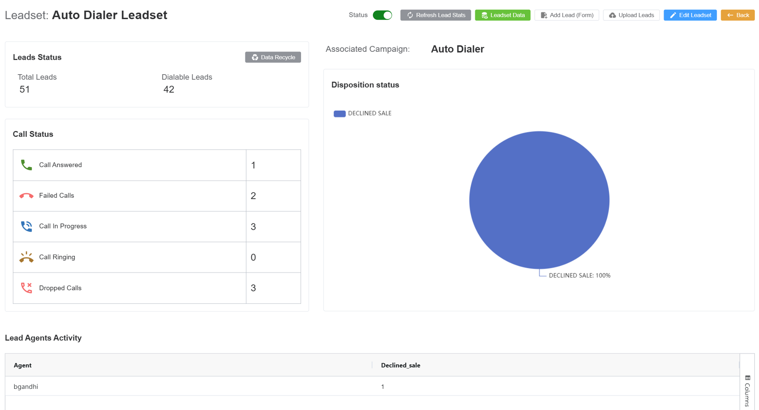The height and width of the screenshot is (410, 759).
Task: Toggle the Status switch off
Action: coord(382,15)
